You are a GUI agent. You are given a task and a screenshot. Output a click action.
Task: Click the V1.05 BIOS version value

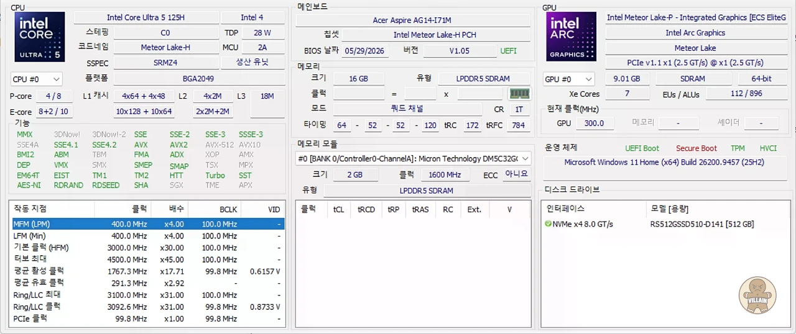click(460, 51)
